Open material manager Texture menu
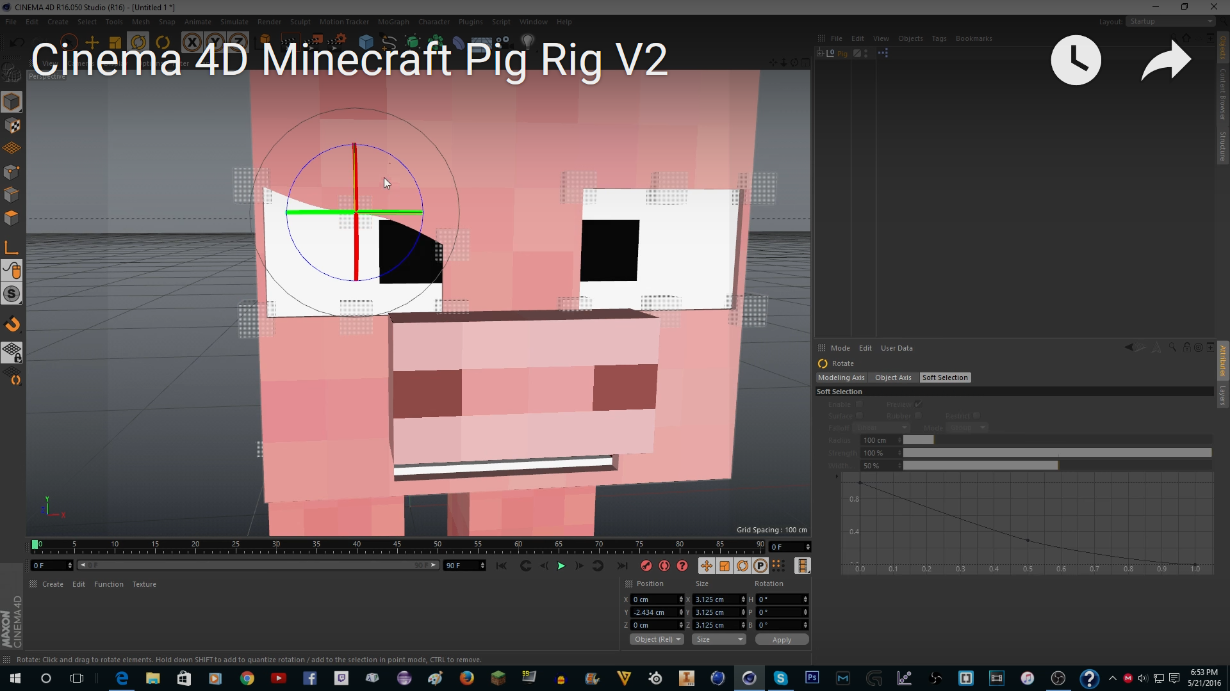The image size is (1230, 691). click(144, 584)
